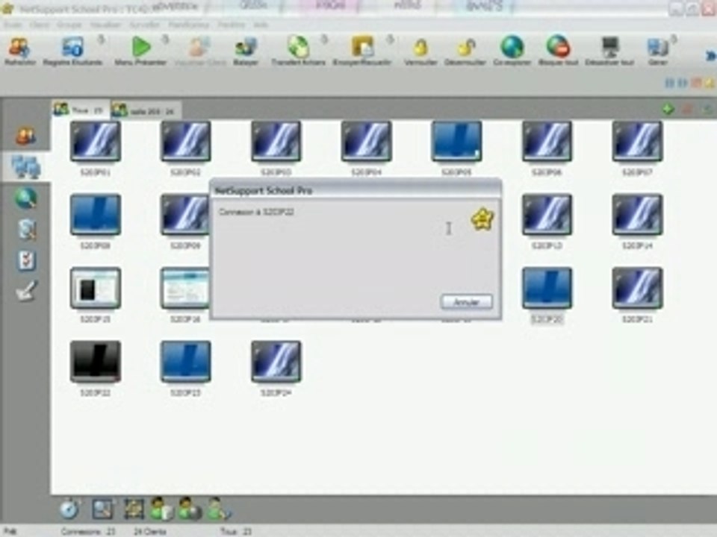Select the S203P08 student thumbnail
The height and width of the screenshot is (537, 717).
[x=96, y=215]
